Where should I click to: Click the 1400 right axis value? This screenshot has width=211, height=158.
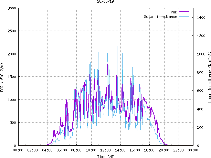click(x=201, y=18)
